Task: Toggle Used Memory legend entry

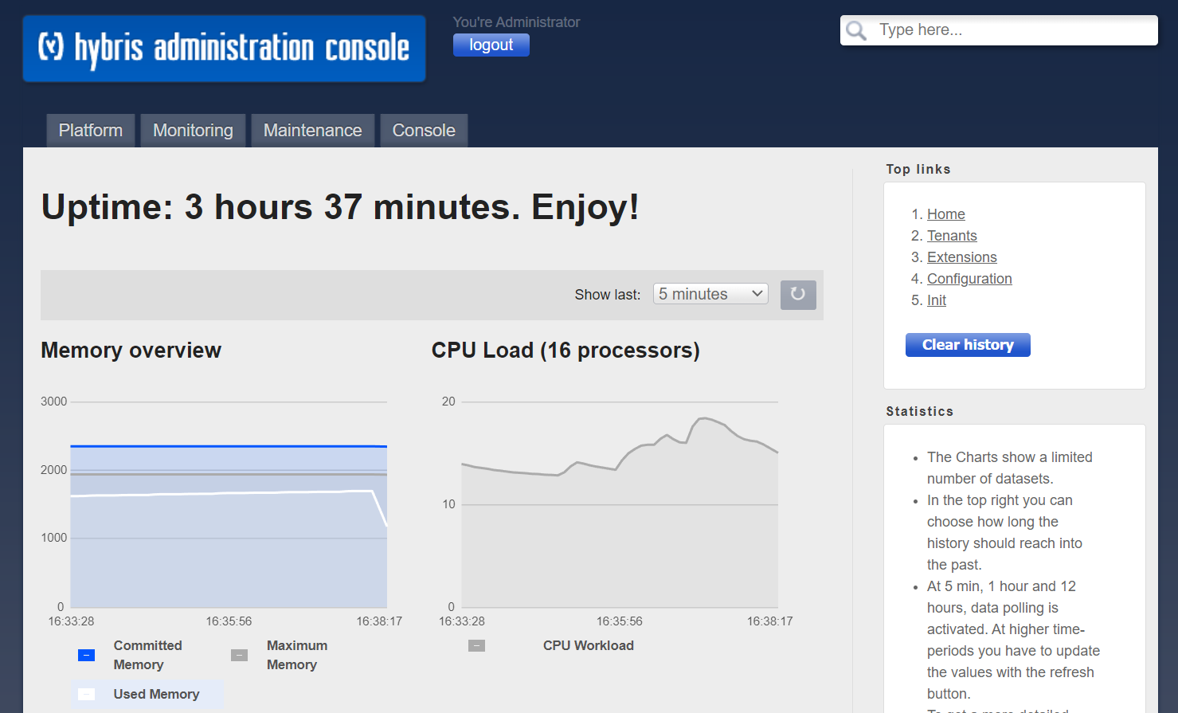Action: pos(148,694)
